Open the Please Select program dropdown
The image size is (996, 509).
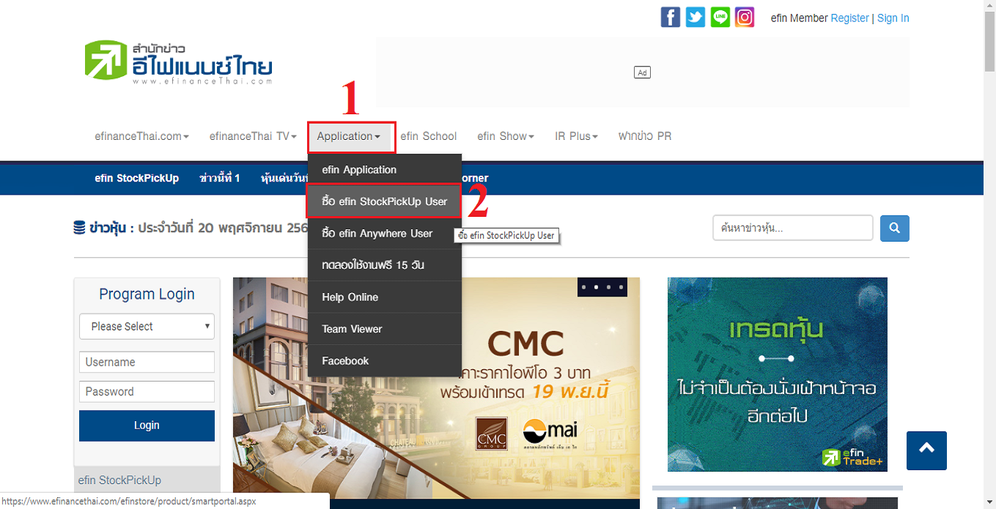147,327
